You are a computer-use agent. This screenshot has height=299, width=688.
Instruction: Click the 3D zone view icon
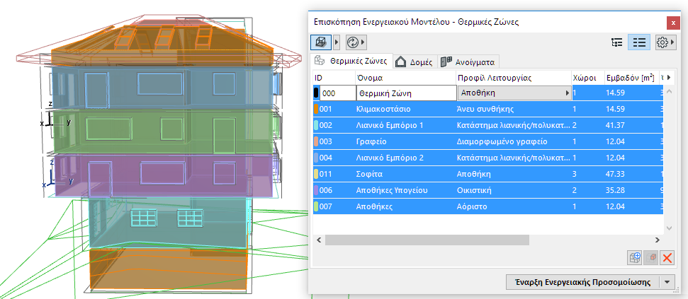(x=321, y=42)
